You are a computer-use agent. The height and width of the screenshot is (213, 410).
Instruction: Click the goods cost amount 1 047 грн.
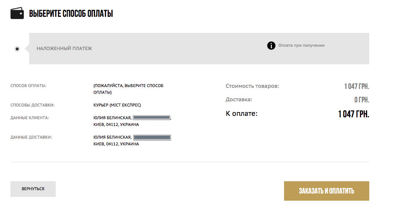(357, 87)
